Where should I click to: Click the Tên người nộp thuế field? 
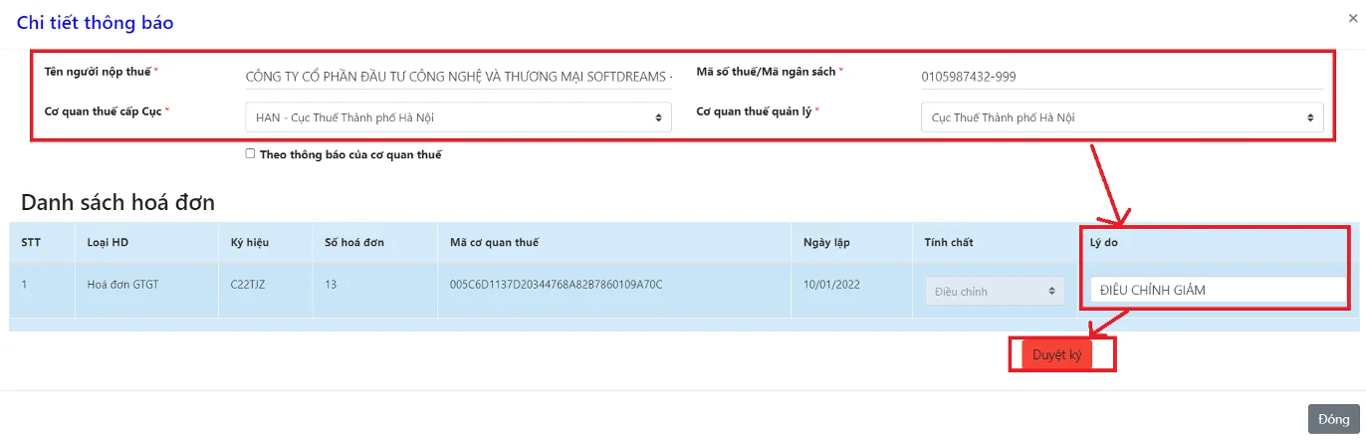(x=458, y=76)
